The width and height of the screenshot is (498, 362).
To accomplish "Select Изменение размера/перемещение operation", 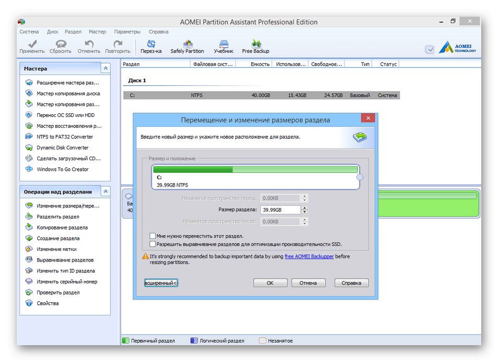I will [x=63, y=205].
